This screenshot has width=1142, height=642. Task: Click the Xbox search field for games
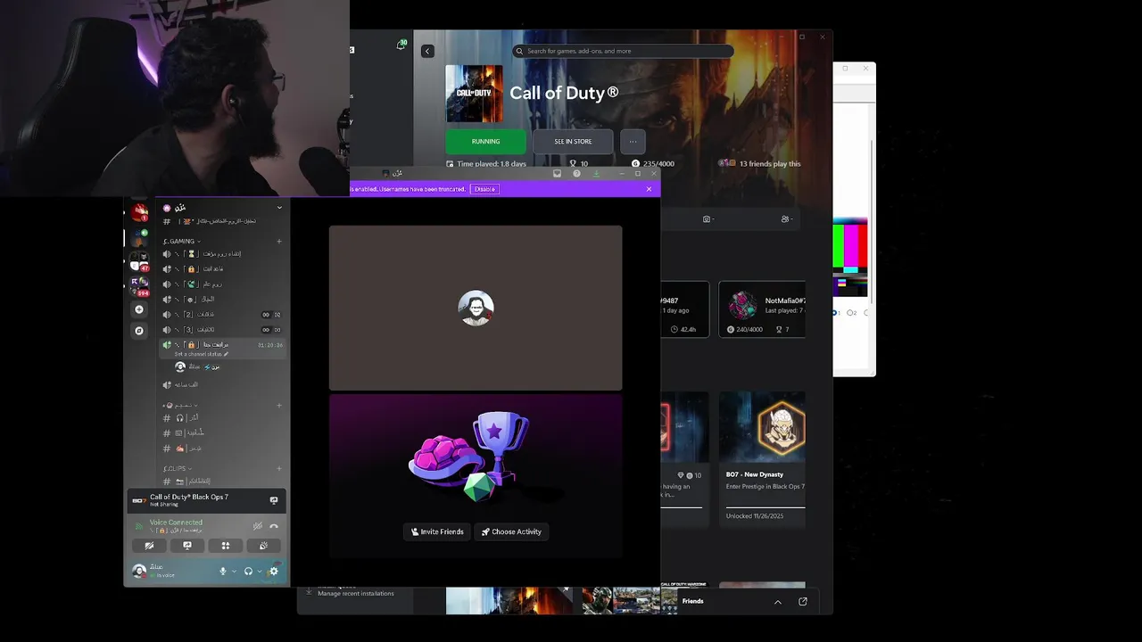pos(623,51)
